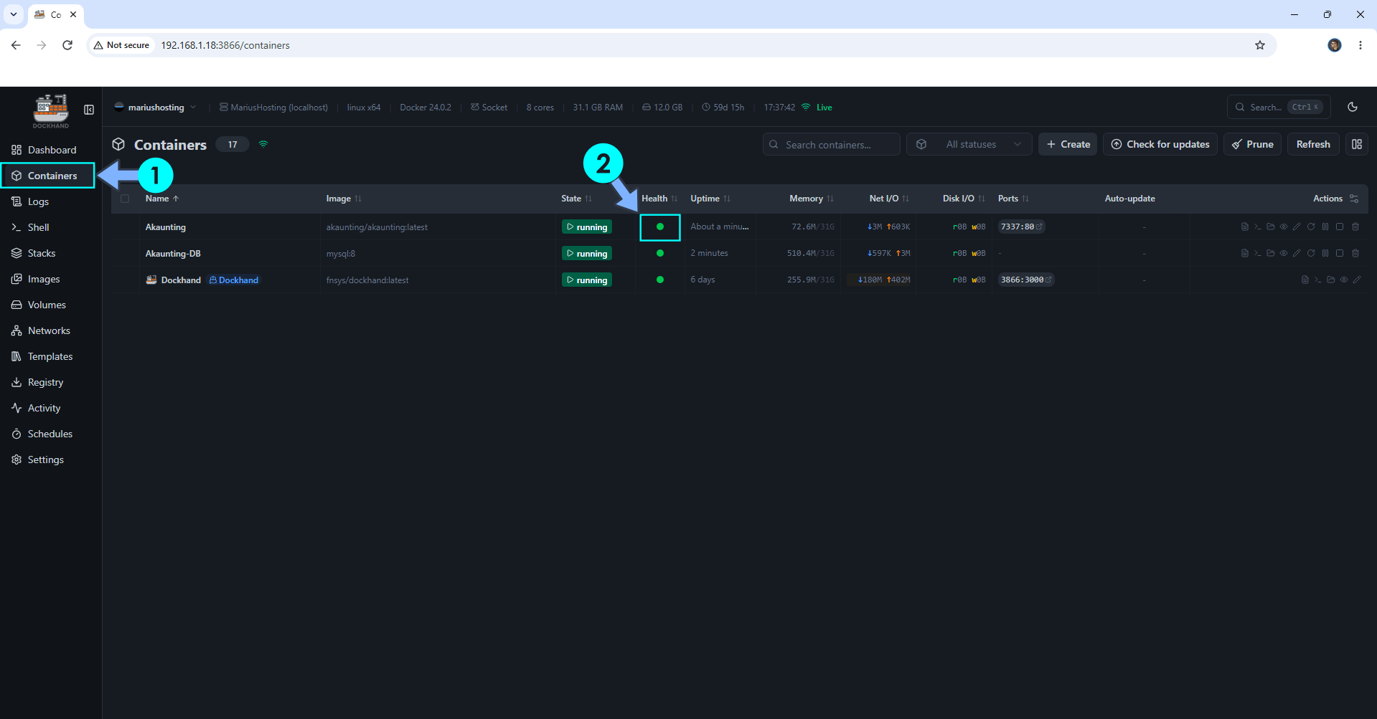Edit the Dockhand container with pencil icon

tap(1357, 280)
